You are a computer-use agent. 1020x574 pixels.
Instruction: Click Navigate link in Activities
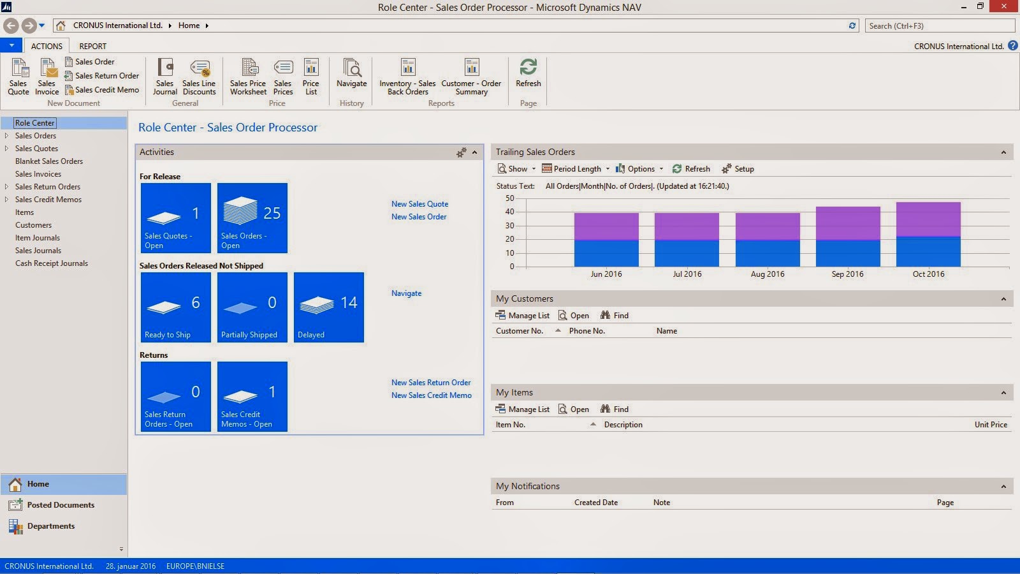tap(407, 293)
